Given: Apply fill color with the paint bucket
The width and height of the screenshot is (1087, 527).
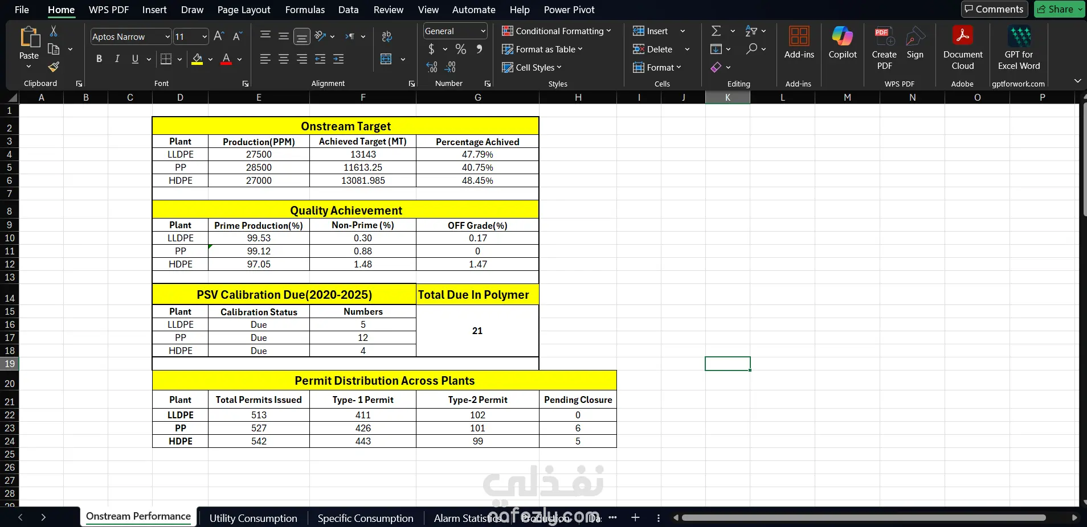Looking at the screenshot, I should [x=197, y=59].
